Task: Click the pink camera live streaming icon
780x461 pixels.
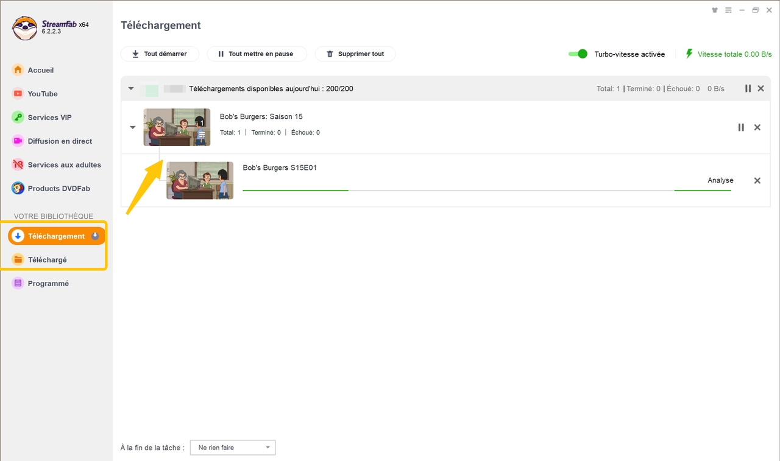Action: 18,141
